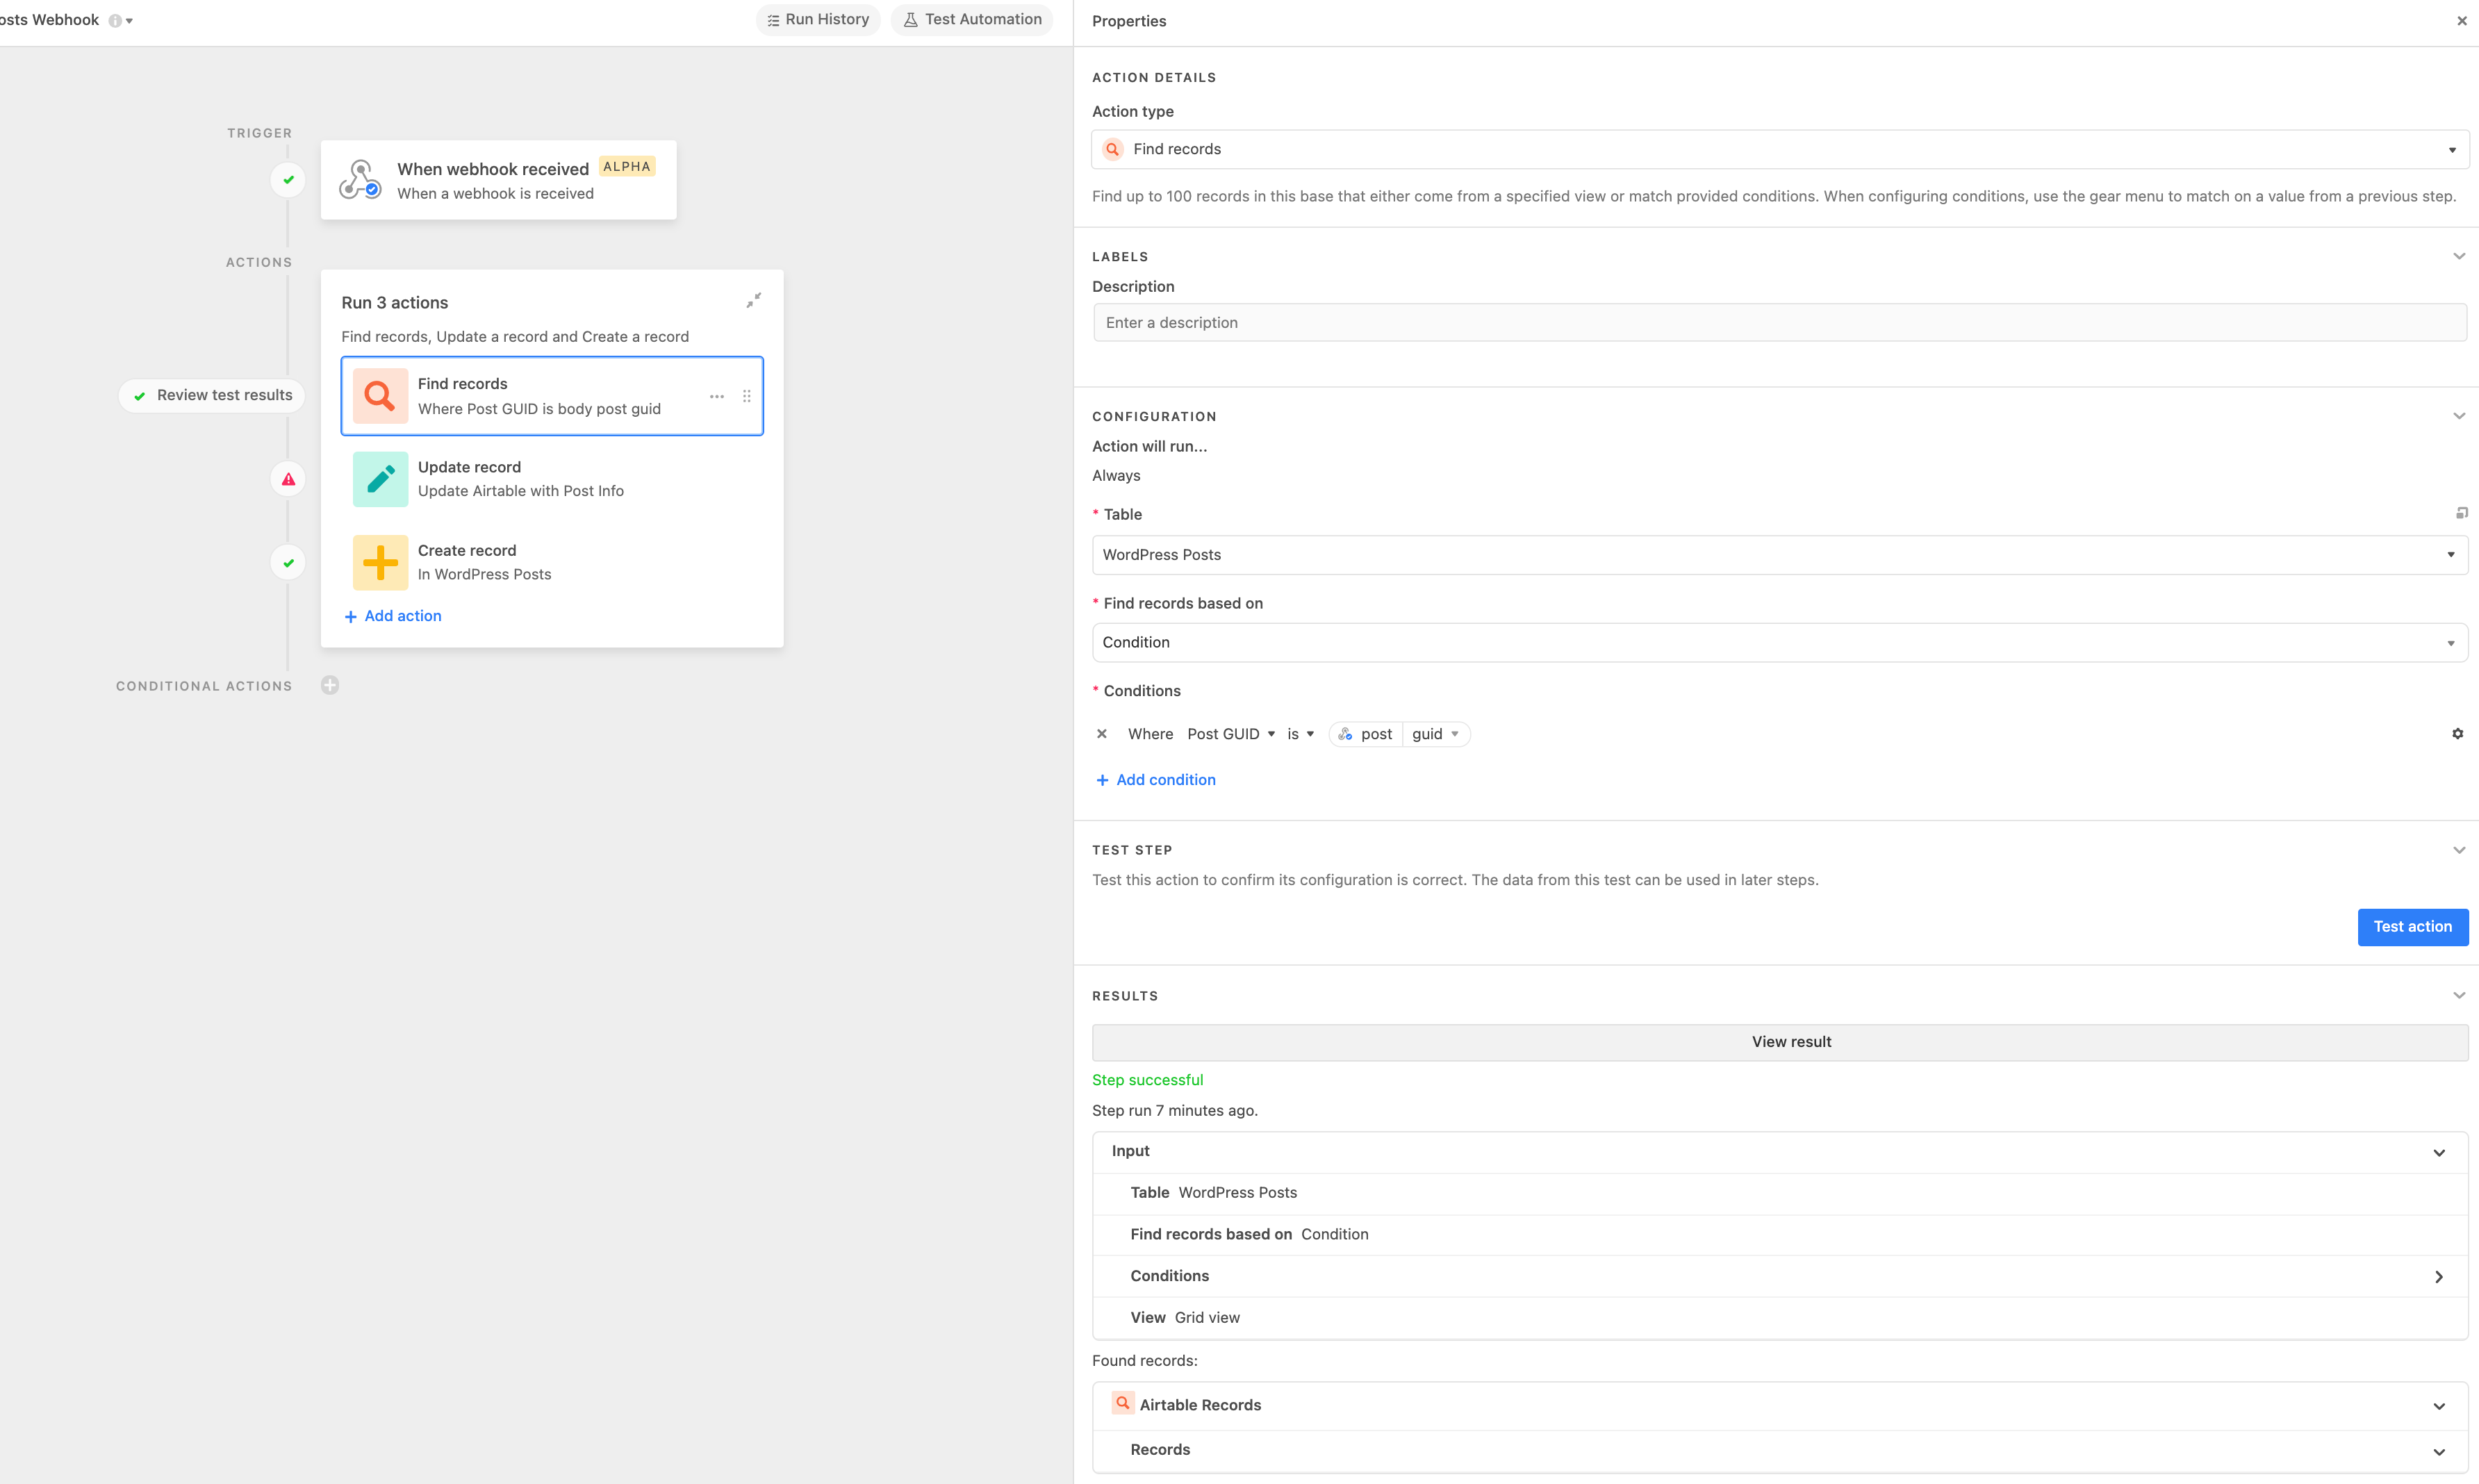Open Run History
This screenshot has width=2479, height=1484.
(818, 19)
